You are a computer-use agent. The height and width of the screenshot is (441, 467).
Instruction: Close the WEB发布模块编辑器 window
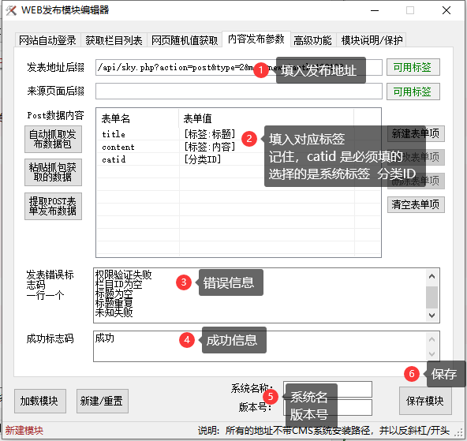pyautogui.click(x=446, y=10)
